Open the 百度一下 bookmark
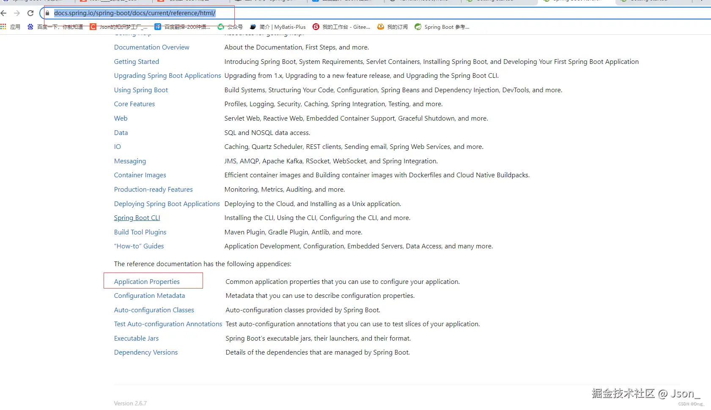The image size is (711, 410). point(55,27)
